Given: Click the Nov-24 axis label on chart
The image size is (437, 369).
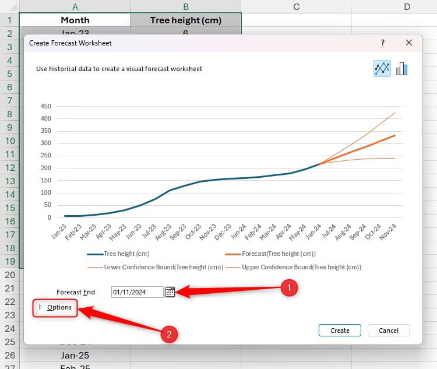Looking at the screenshot, I should tap(387, 232).
